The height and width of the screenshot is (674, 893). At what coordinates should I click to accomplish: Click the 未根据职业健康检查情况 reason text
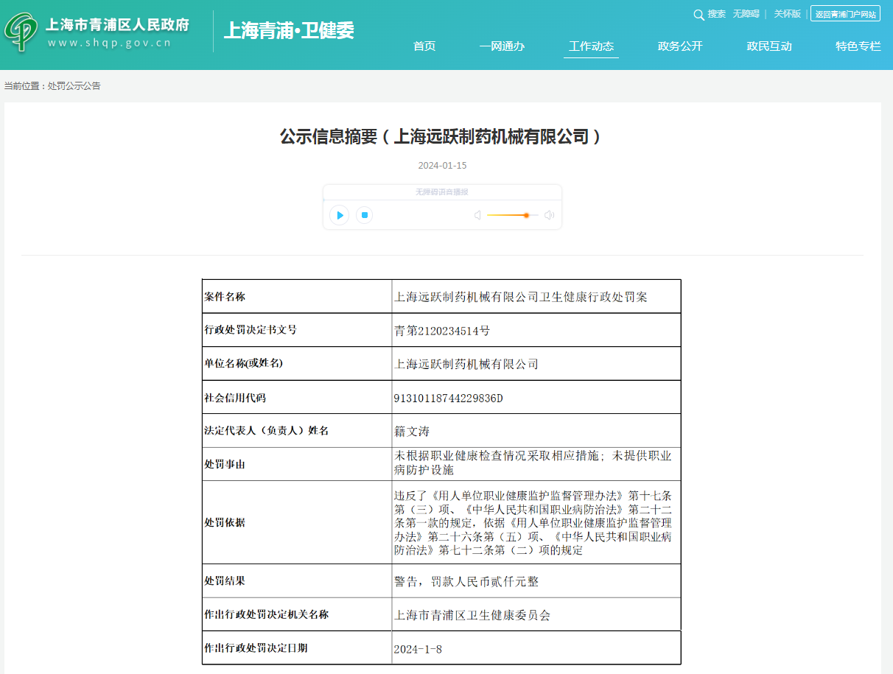pos(533,463)
